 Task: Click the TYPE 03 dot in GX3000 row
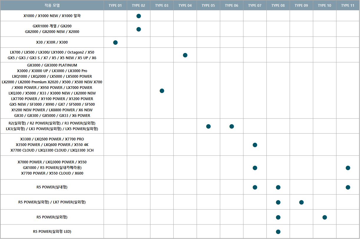coord(162,91)
